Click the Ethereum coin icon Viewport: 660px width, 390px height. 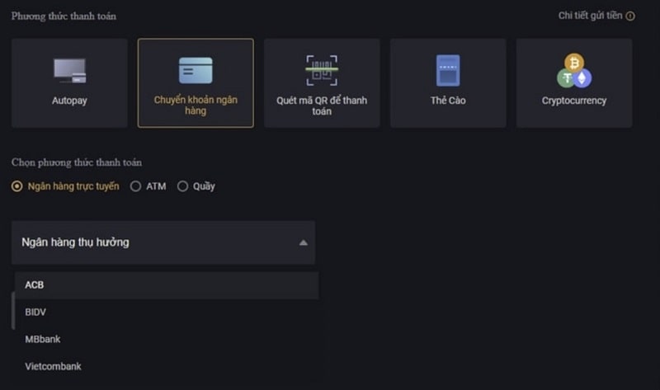pos(582,78)
